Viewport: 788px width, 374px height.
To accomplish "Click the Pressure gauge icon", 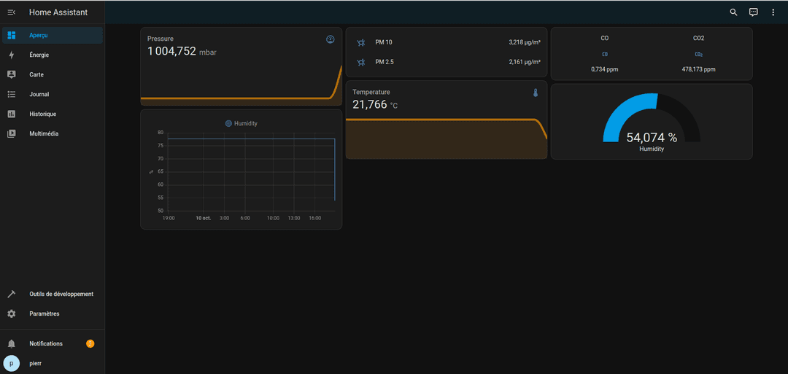I will (330, 39).
